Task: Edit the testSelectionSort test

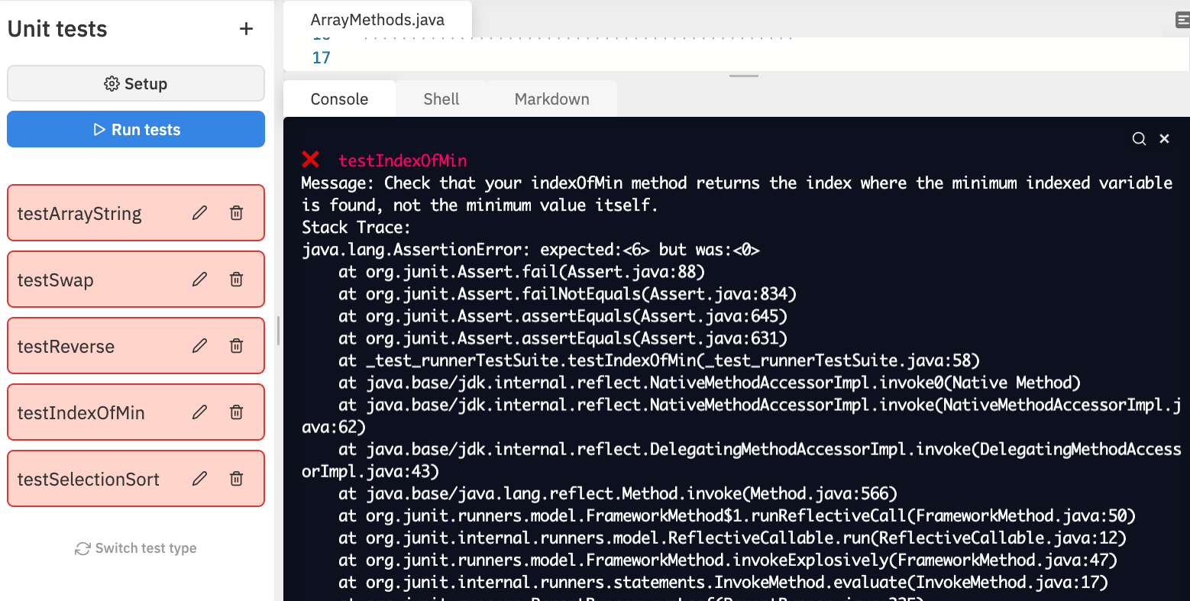Action: click(x=199, y=479)
